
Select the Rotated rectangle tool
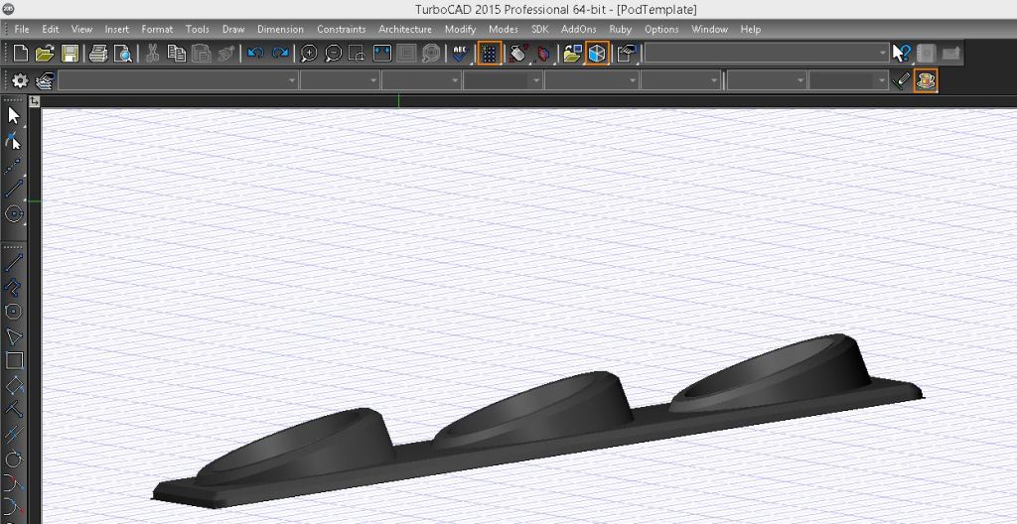coord(14,385)
